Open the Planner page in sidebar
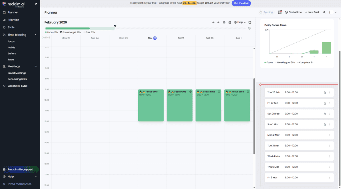341x189 pixels. click(13, 12)
